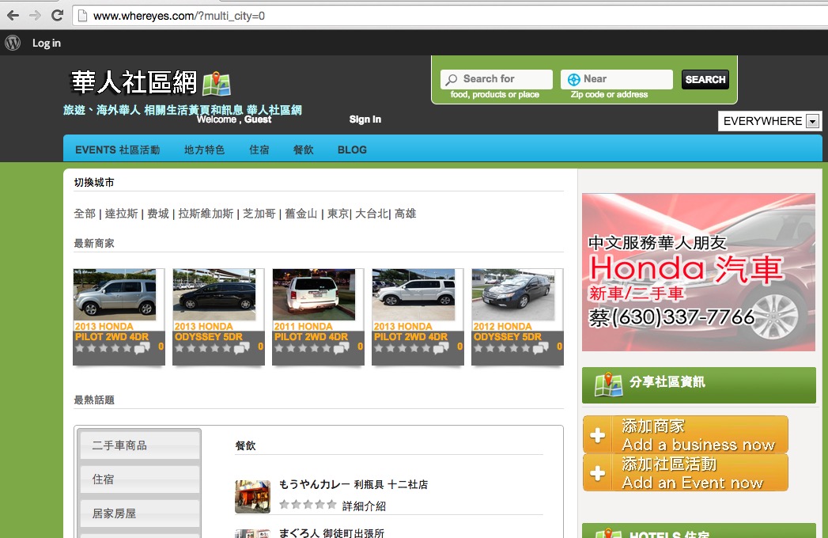This screenshot has height=538, width=828.
Task: Click comment bubble on first 2013 Honda Pilot card
Action: [142, 348]
